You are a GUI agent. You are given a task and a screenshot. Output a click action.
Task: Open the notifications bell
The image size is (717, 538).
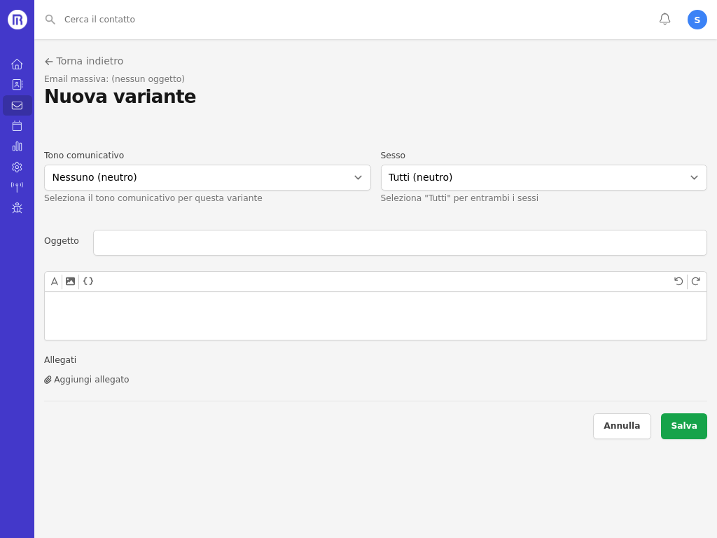tap(664, 20)
